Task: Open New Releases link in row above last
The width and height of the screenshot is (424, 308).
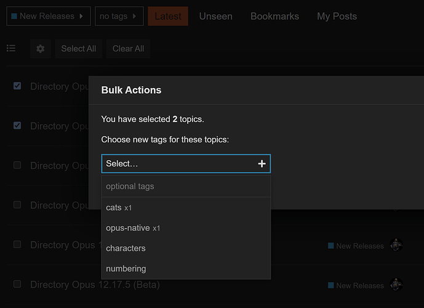Action: coord(356,246)
